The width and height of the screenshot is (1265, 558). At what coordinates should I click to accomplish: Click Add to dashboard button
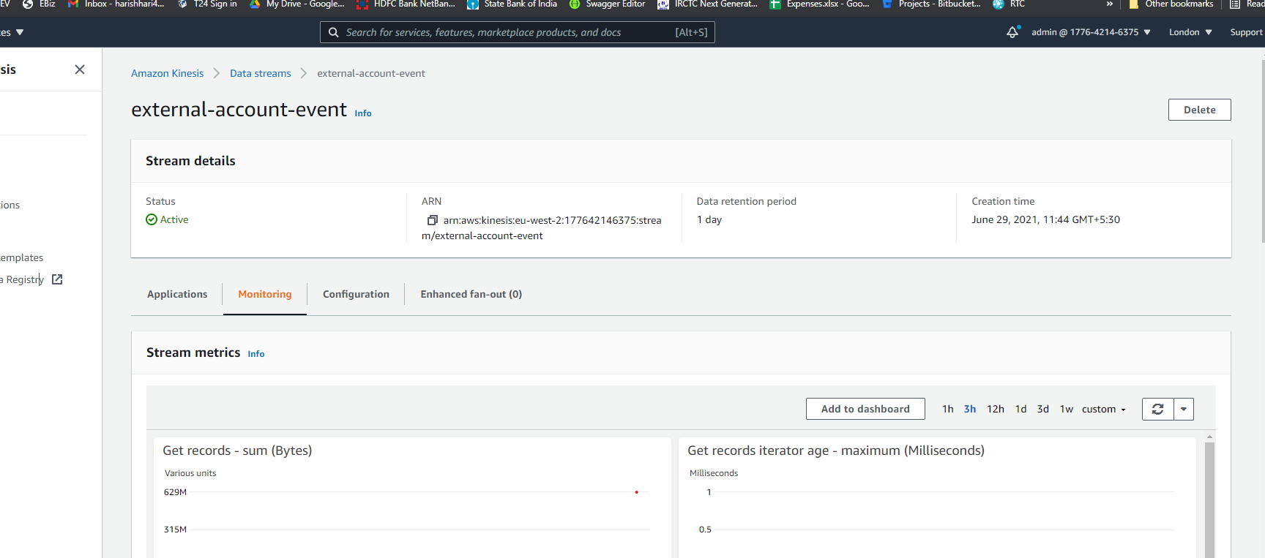point(865,409)
